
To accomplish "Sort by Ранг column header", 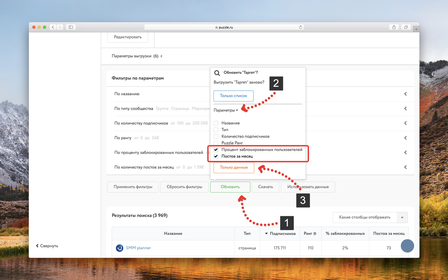I will [x=310, y=234].
